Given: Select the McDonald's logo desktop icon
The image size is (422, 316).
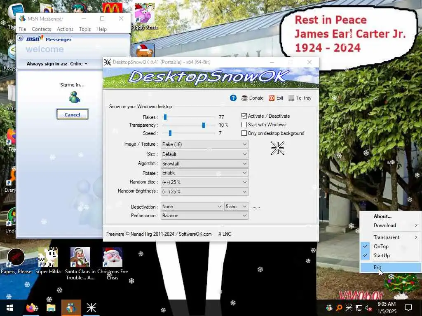Looking at the screenshot, I should [112, 8].
